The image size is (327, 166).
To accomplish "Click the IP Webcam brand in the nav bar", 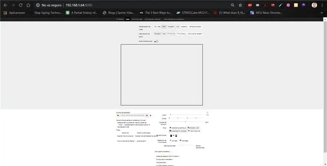I will 120,19.
